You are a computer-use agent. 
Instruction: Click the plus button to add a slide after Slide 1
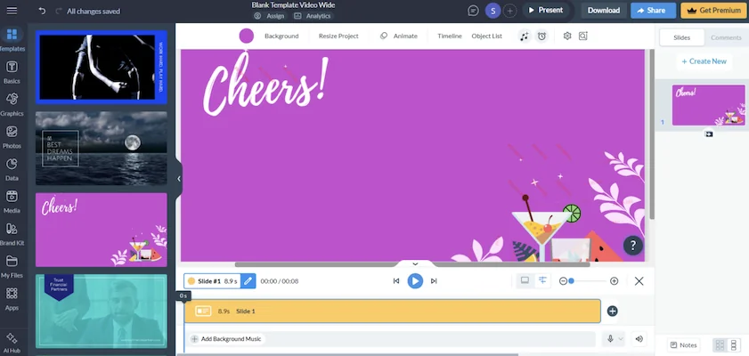[x=612, y=311]
